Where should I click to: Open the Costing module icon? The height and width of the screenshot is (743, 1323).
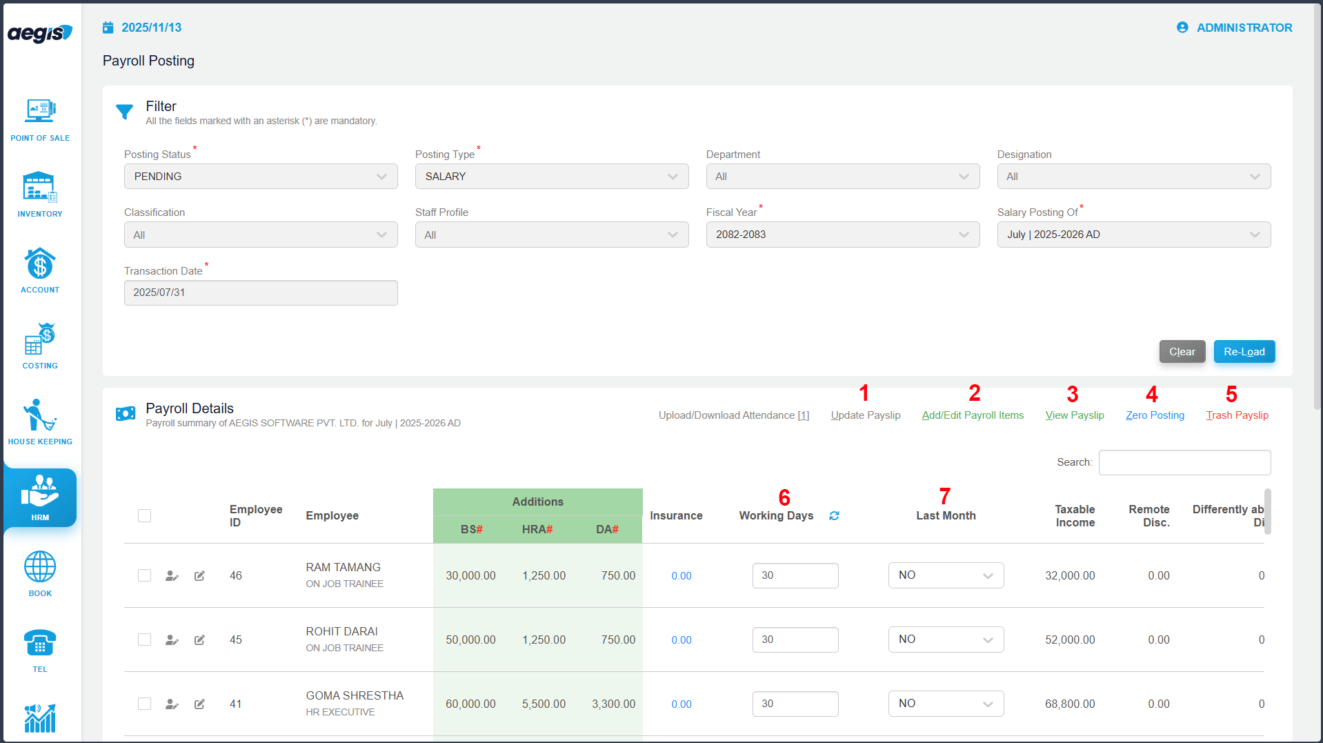click(x=40, y=346)
